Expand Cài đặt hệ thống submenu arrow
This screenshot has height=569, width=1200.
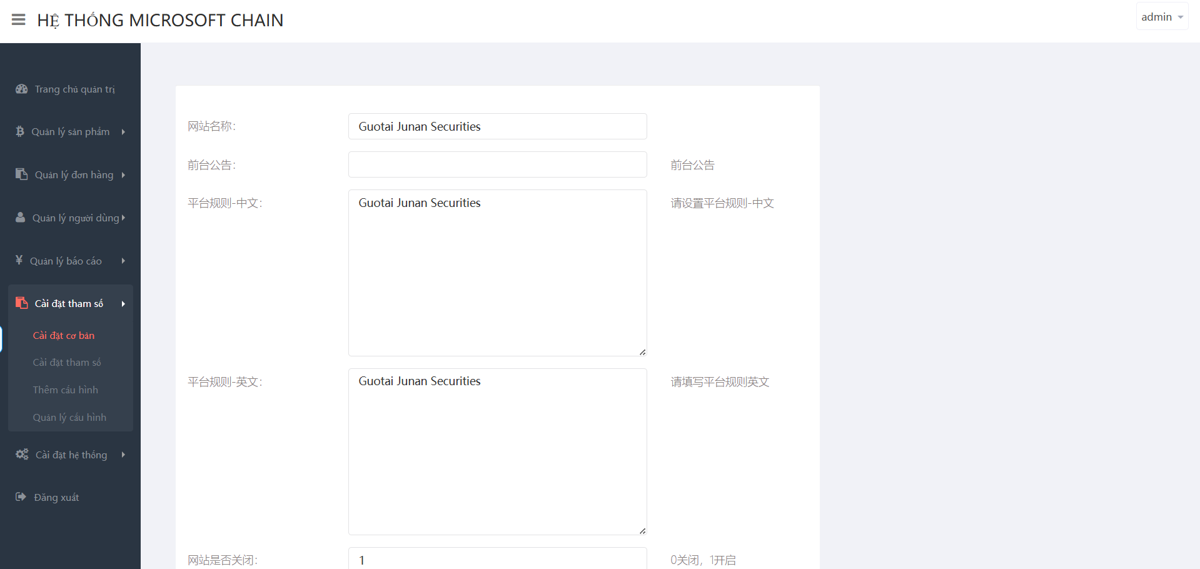pos(123,455)
